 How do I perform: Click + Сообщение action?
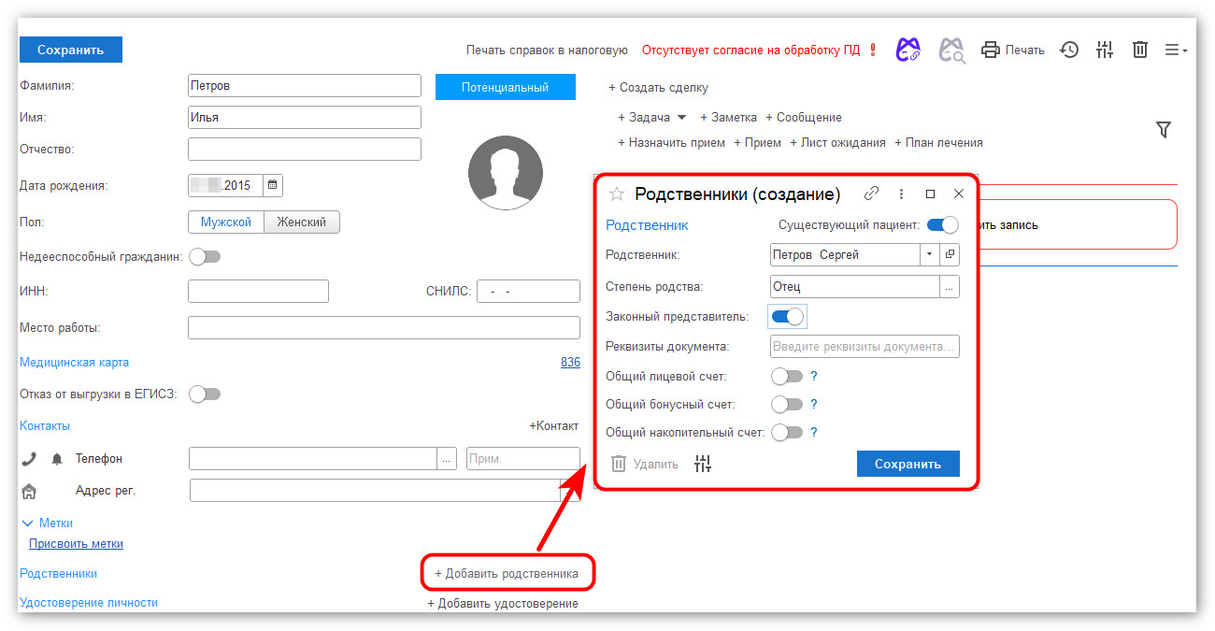pos(804,118)
